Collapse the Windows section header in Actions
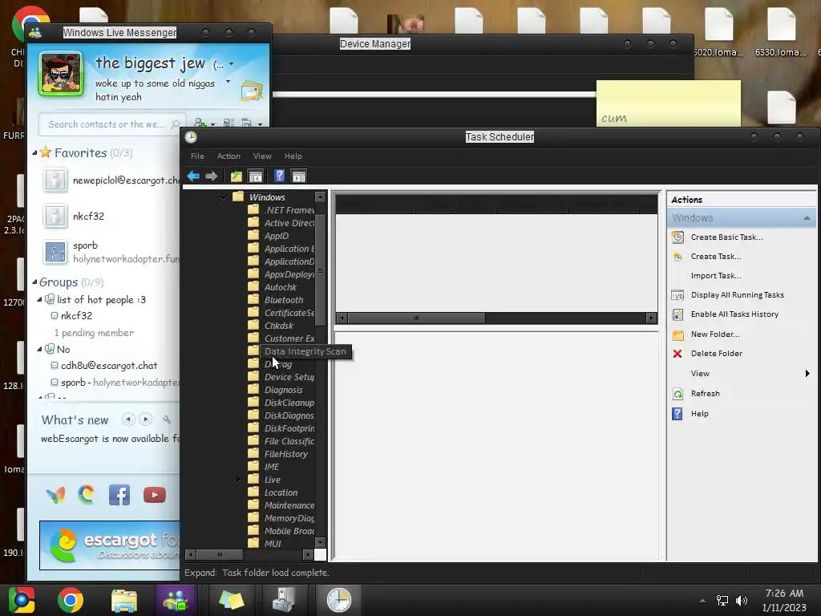The width and height of the screenshot is (821, 616). tap(807, 218)
